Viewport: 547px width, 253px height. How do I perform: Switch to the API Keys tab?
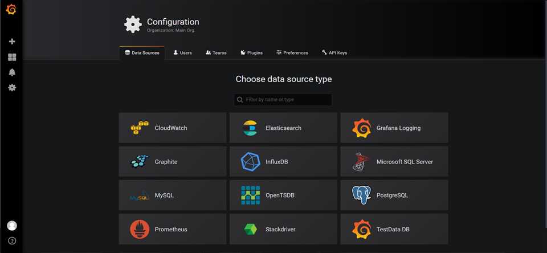click(334, 52)
